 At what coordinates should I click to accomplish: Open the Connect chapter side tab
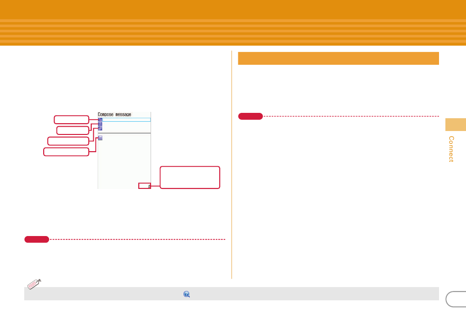click(451, 149)
